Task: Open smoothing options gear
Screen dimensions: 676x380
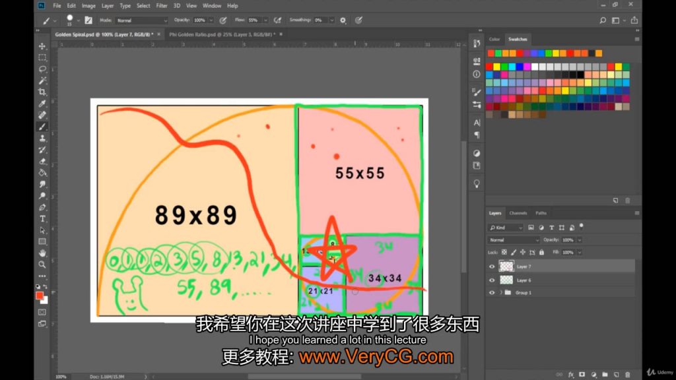Action: click(343, 20)
